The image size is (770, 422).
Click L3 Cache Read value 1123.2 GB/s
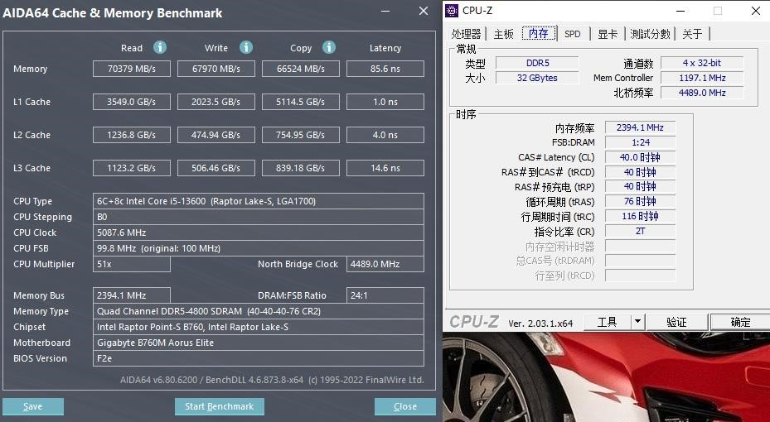(x=132, y=168)
